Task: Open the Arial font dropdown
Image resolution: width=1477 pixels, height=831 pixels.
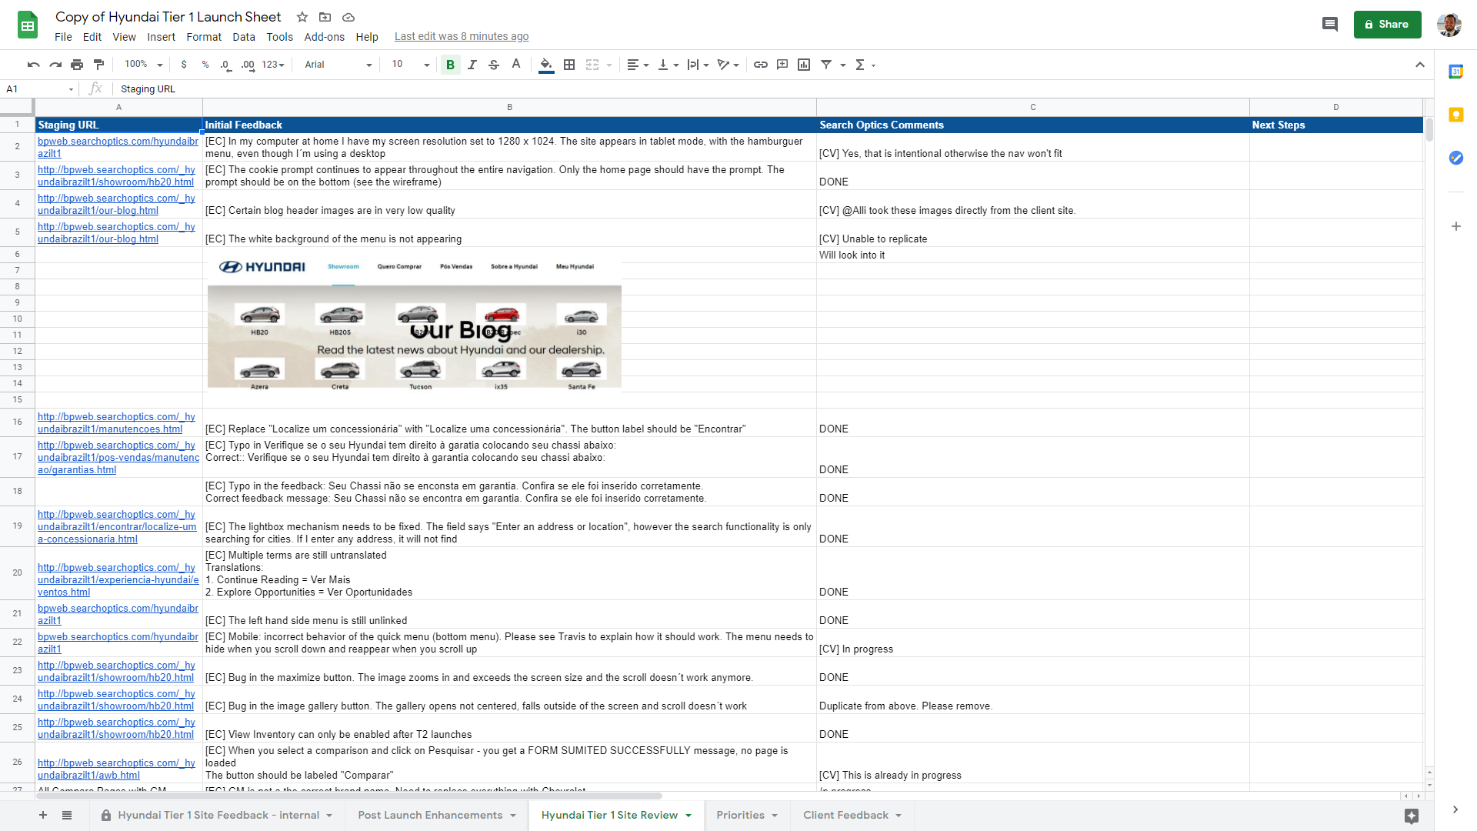Action: [x=338, y=65]
